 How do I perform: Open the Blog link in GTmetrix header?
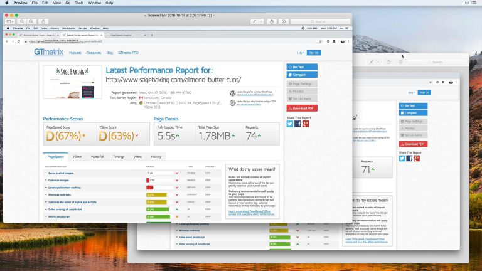pos(109,53)
